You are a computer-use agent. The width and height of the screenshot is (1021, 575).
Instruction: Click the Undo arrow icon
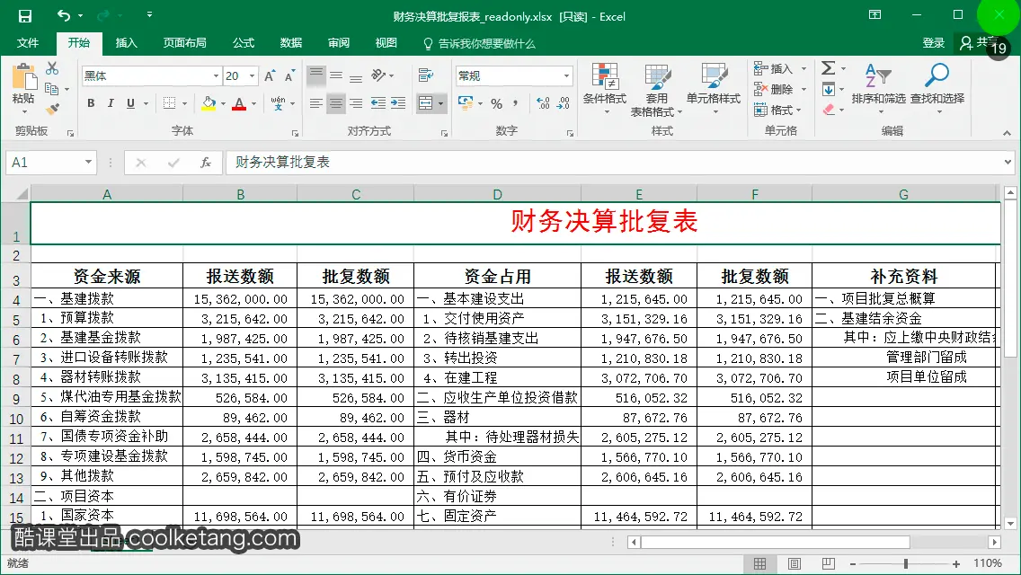[63, 15]
